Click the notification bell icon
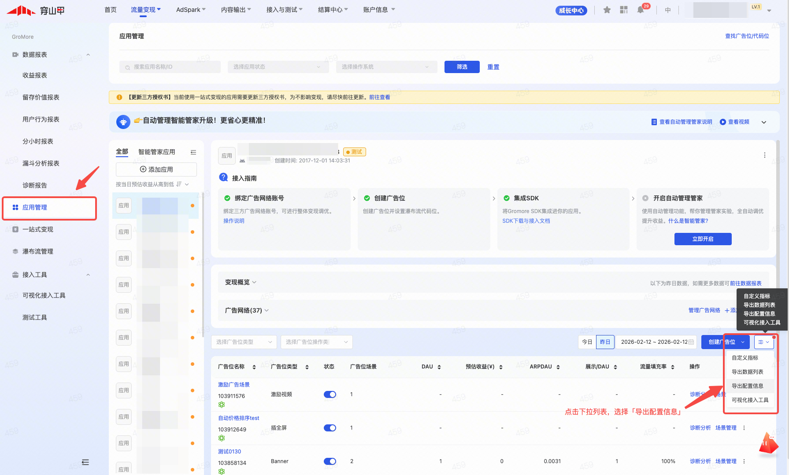The image size is (789, 475). coord(640,10)
